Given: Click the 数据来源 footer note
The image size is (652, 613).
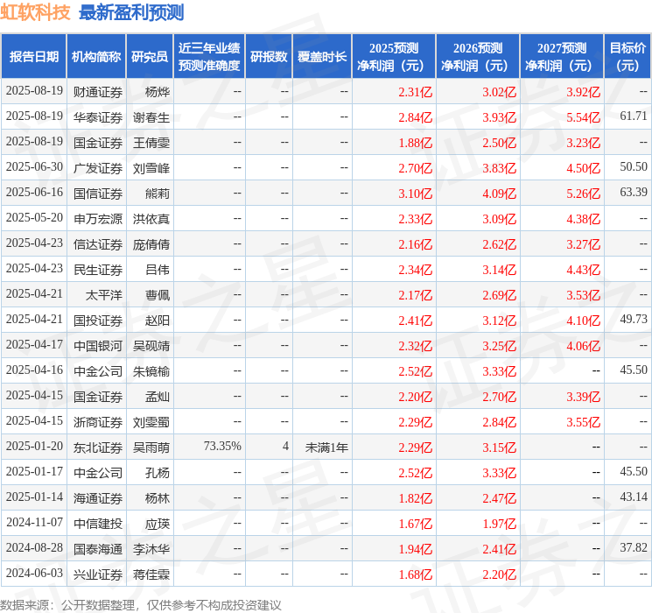Looking at the screenshot, I should pyautogui.click(x=141, y=605).
